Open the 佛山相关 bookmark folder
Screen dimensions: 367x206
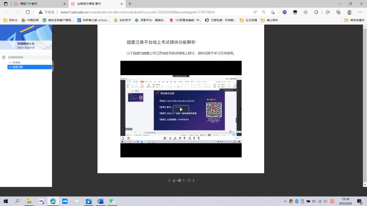point(270,20)
